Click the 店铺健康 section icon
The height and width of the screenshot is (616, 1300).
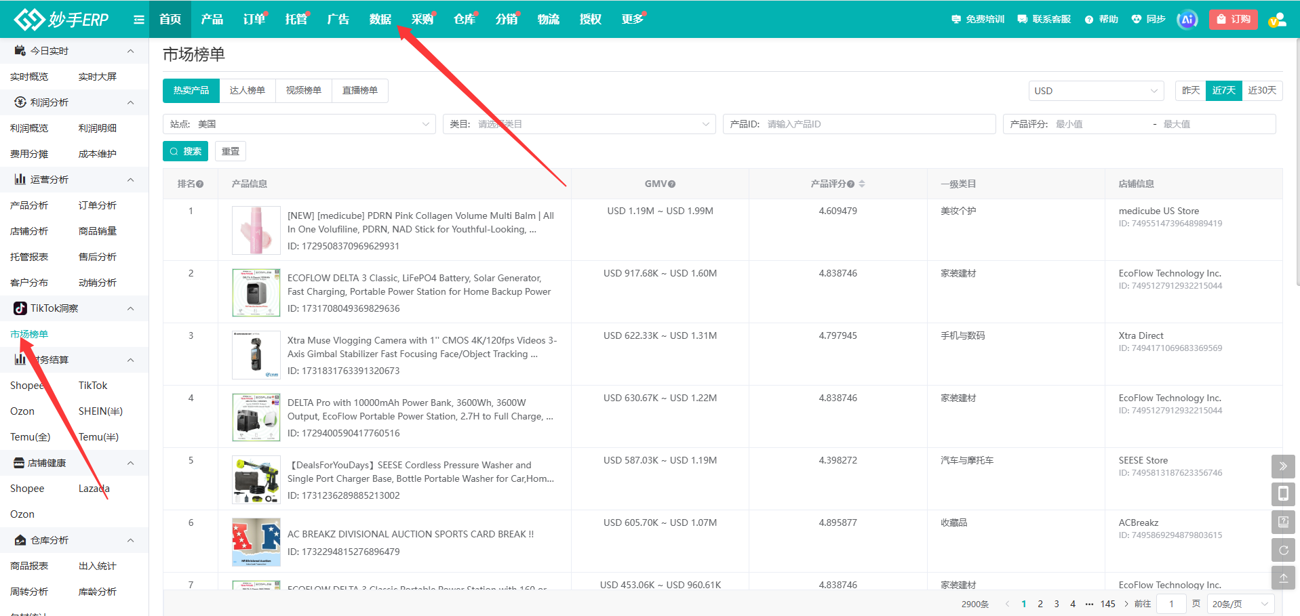[20, 463]
